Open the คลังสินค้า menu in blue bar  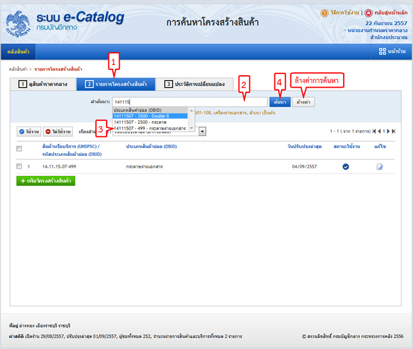[18, 52]
